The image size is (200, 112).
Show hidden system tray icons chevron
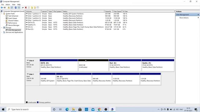158,109
